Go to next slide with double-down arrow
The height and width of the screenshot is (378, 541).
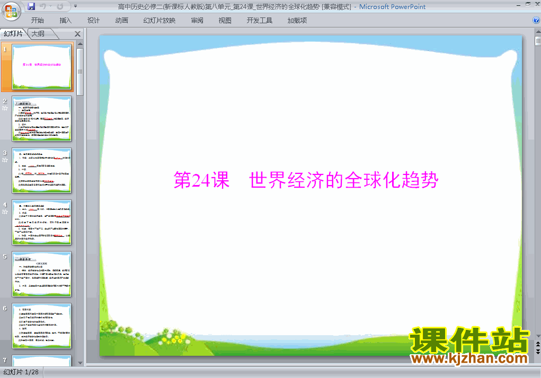538,352
